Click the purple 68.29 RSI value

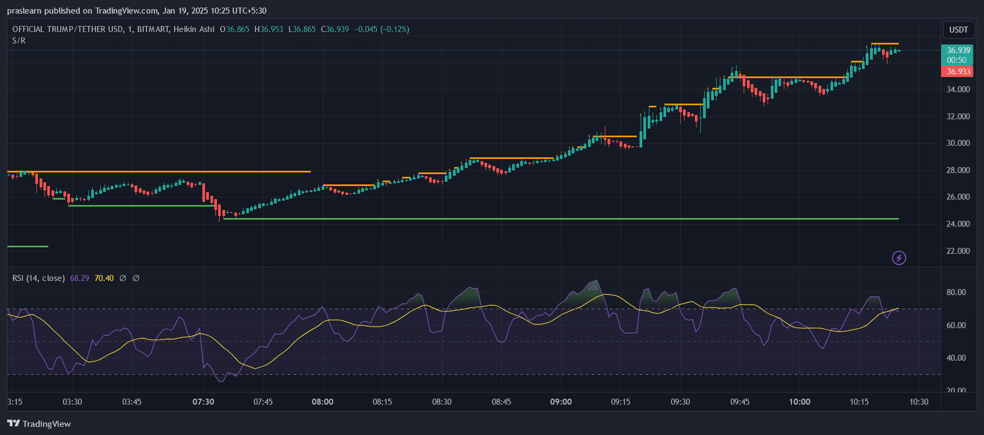click(x=80, y=278)
